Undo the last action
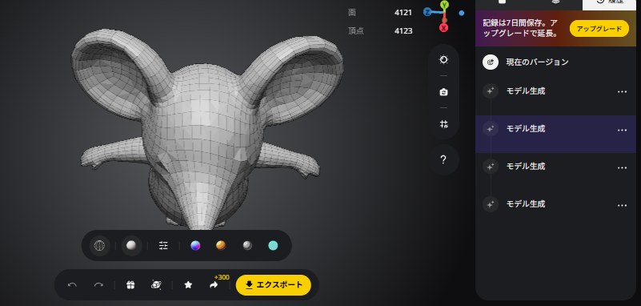This screenshot has height=306, width=641. tap(72, 284)
